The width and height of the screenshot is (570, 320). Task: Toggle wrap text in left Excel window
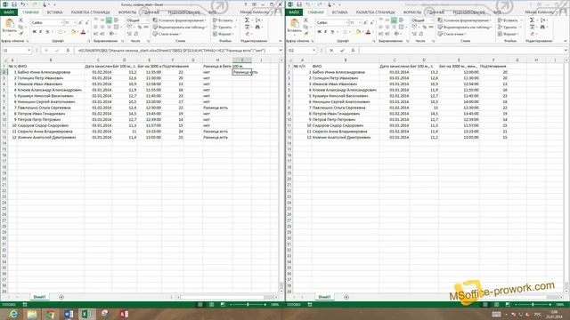pos(117,20)
